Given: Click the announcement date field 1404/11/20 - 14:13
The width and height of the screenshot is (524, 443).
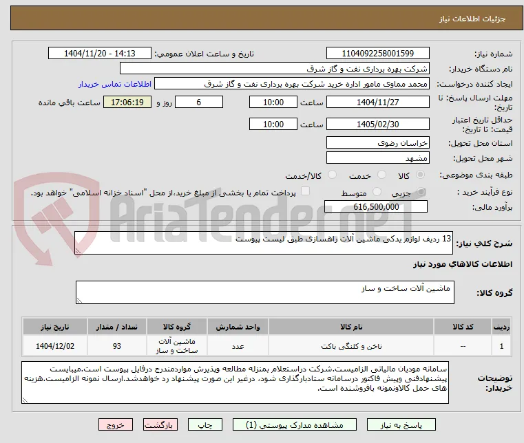Looking at the screenshot, I should coord(100,54).
